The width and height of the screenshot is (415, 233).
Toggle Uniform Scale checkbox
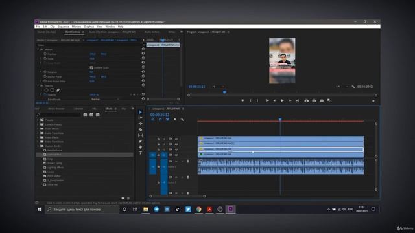click(x=91, y=67)
